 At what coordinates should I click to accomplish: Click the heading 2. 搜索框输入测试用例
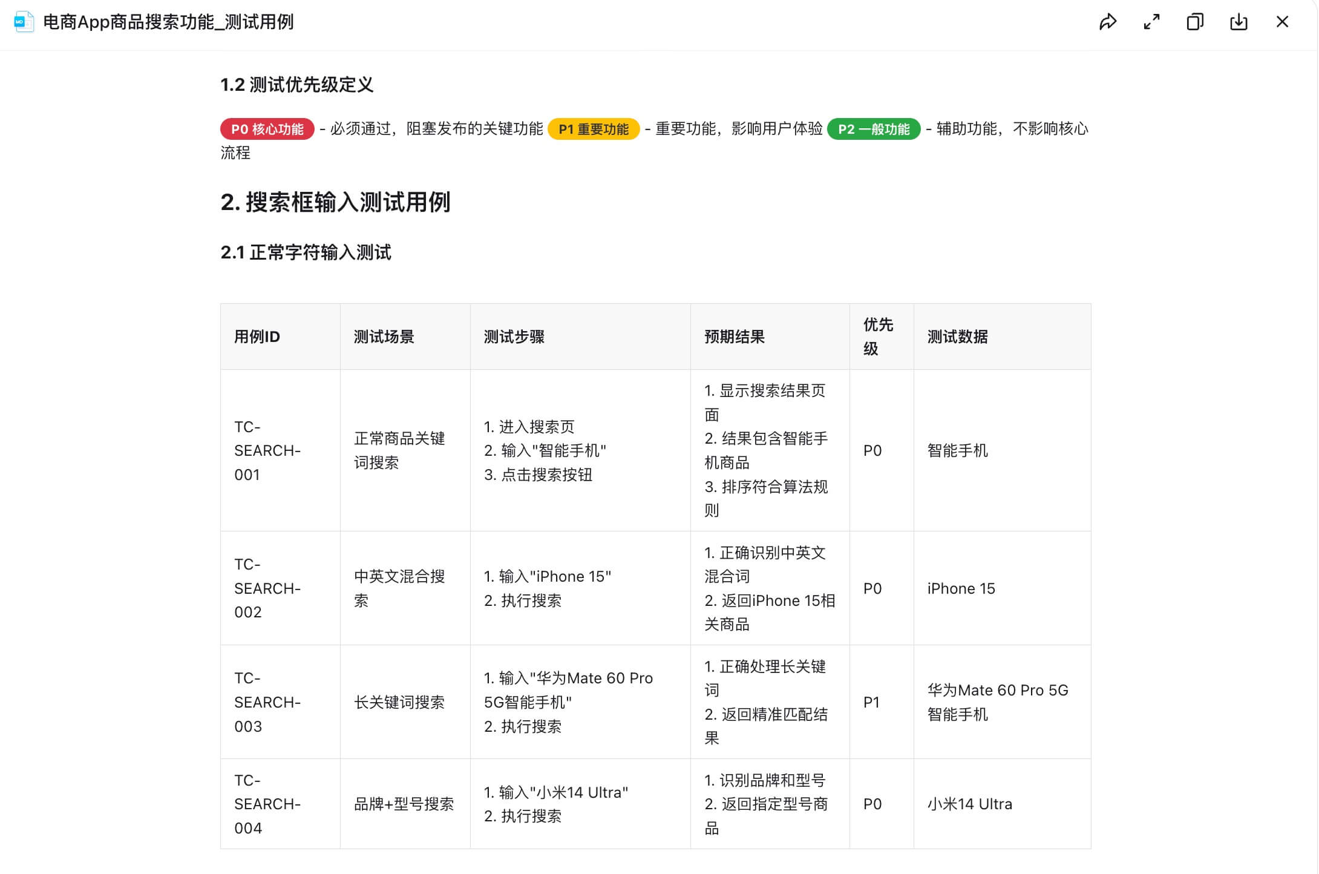pos(337,203)
